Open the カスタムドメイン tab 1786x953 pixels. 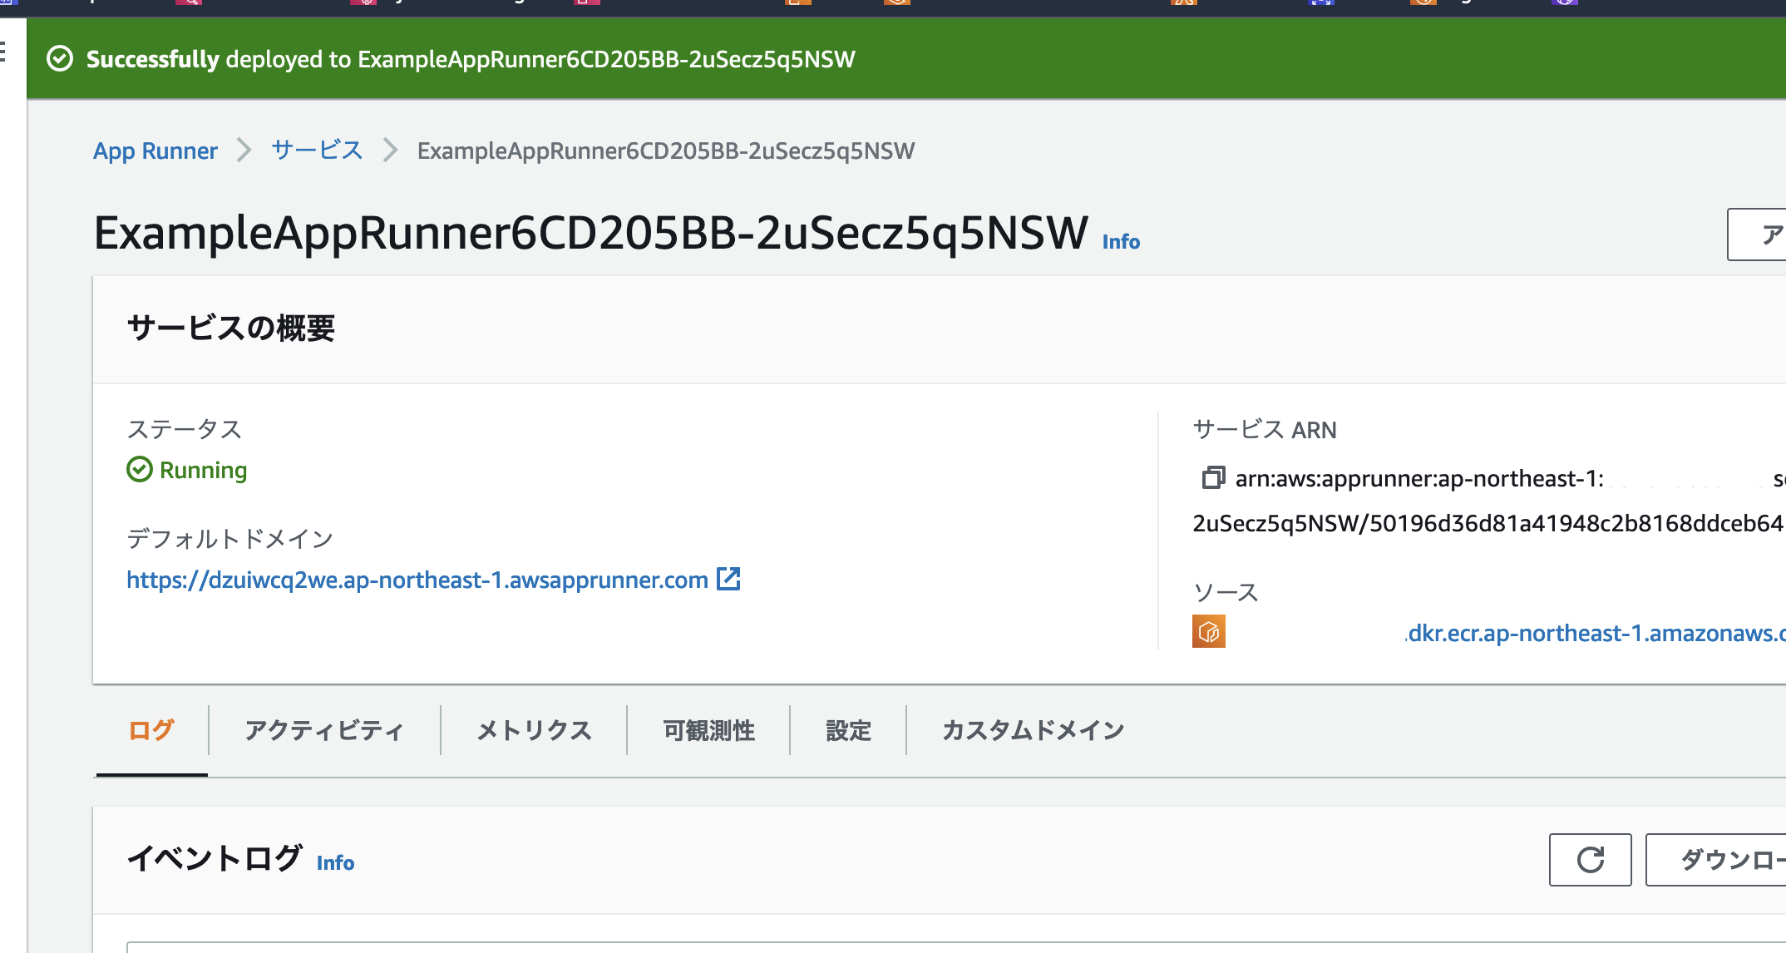pos(1033,730)
